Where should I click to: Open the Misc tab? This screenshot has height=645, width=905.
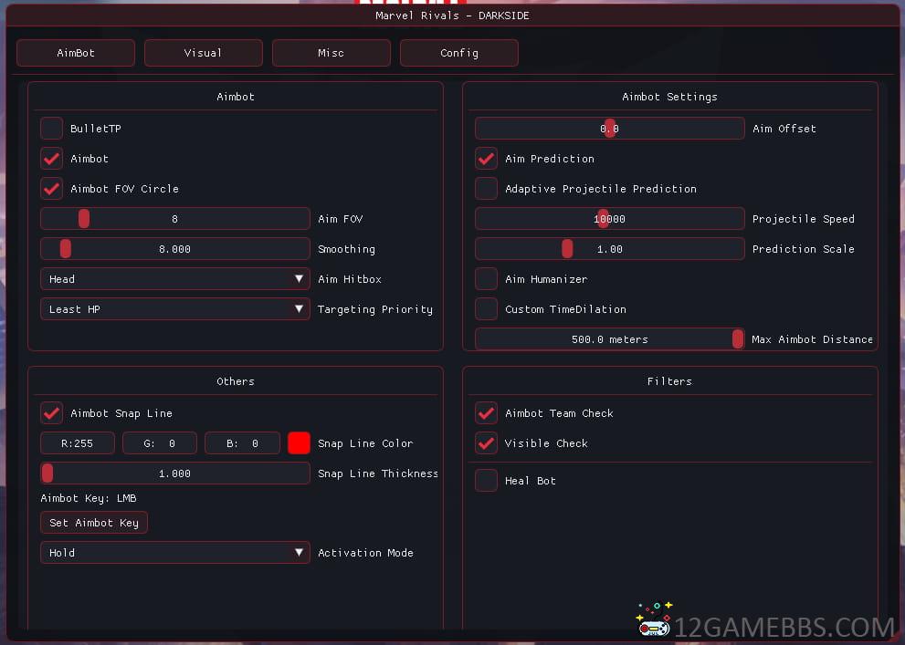[x=331, y=53]
